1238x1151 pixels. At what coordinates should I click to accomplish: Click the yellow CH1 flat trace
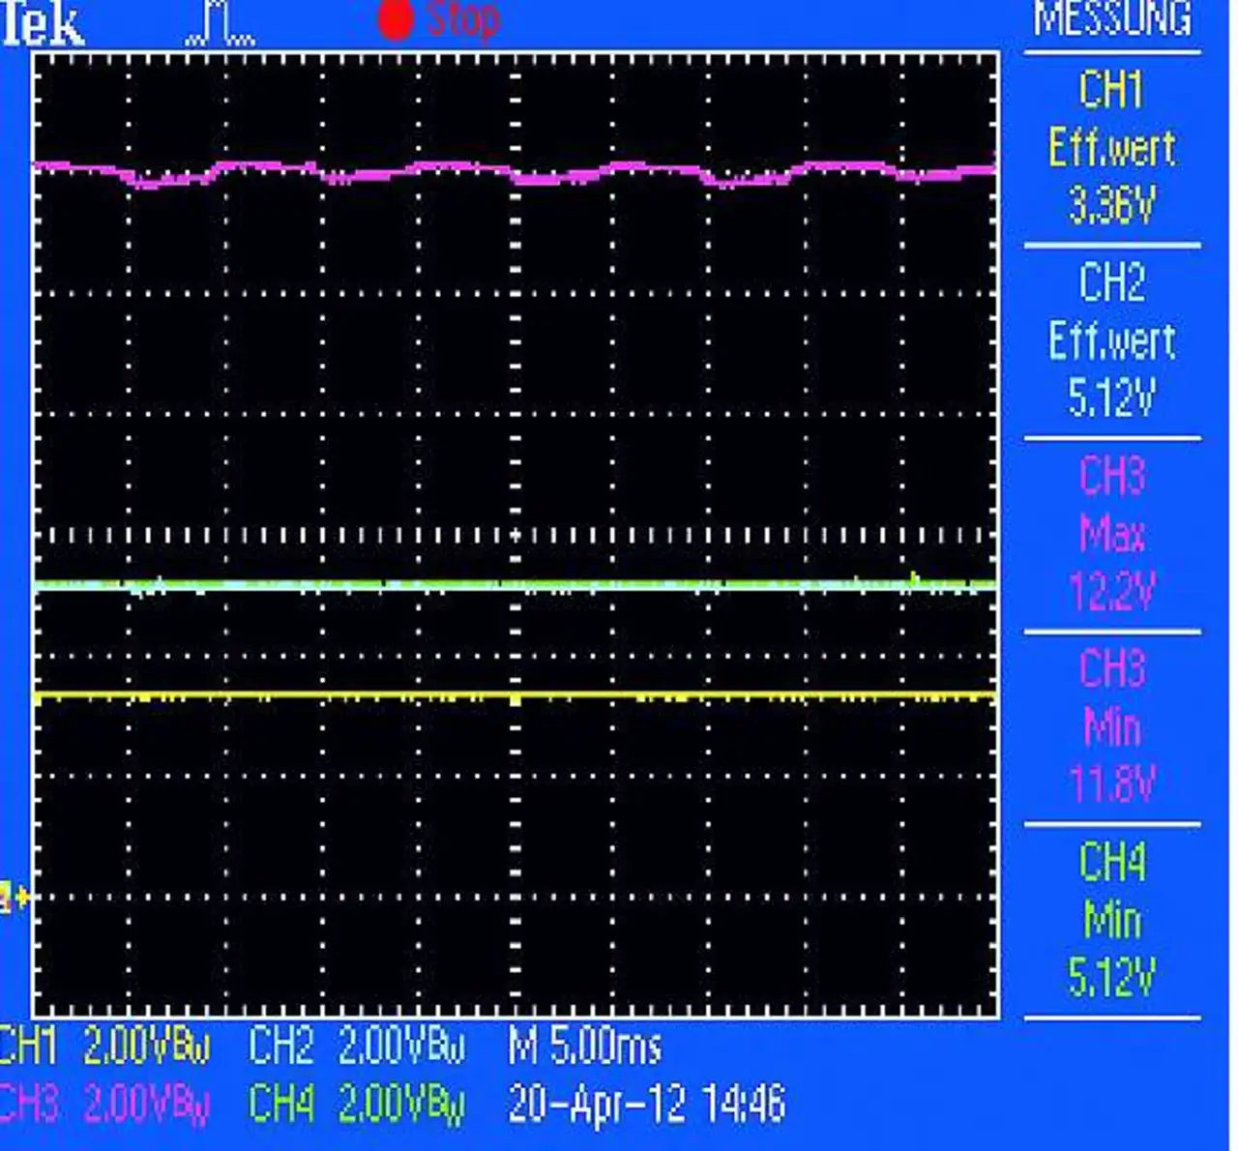tap(515, 695)
